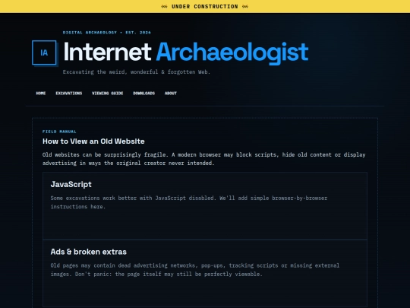Click the 'Old websites can be surprisingly fragile' paragraph
Viewport: 410px width, 308px height.
pos(204,159)
